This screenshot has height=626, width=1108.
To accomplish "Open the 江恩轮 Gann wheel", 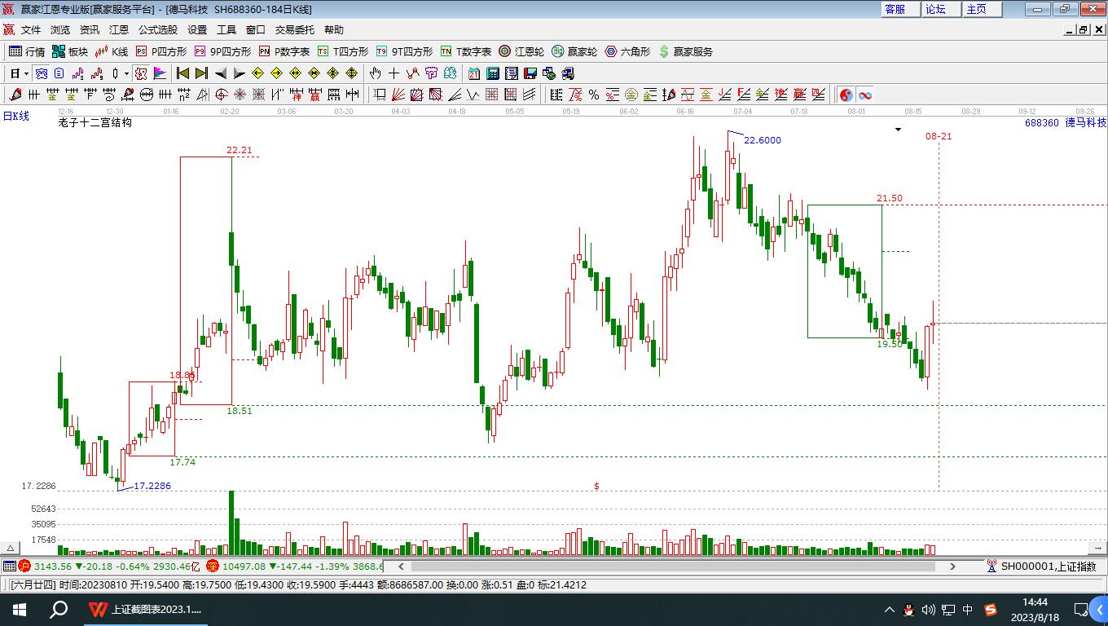I will pyautogui.click(x=521, y=51).
